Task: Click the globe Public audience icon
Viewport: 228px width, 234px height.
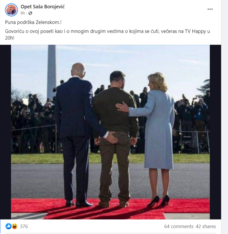Action: [x=30, y=13]
